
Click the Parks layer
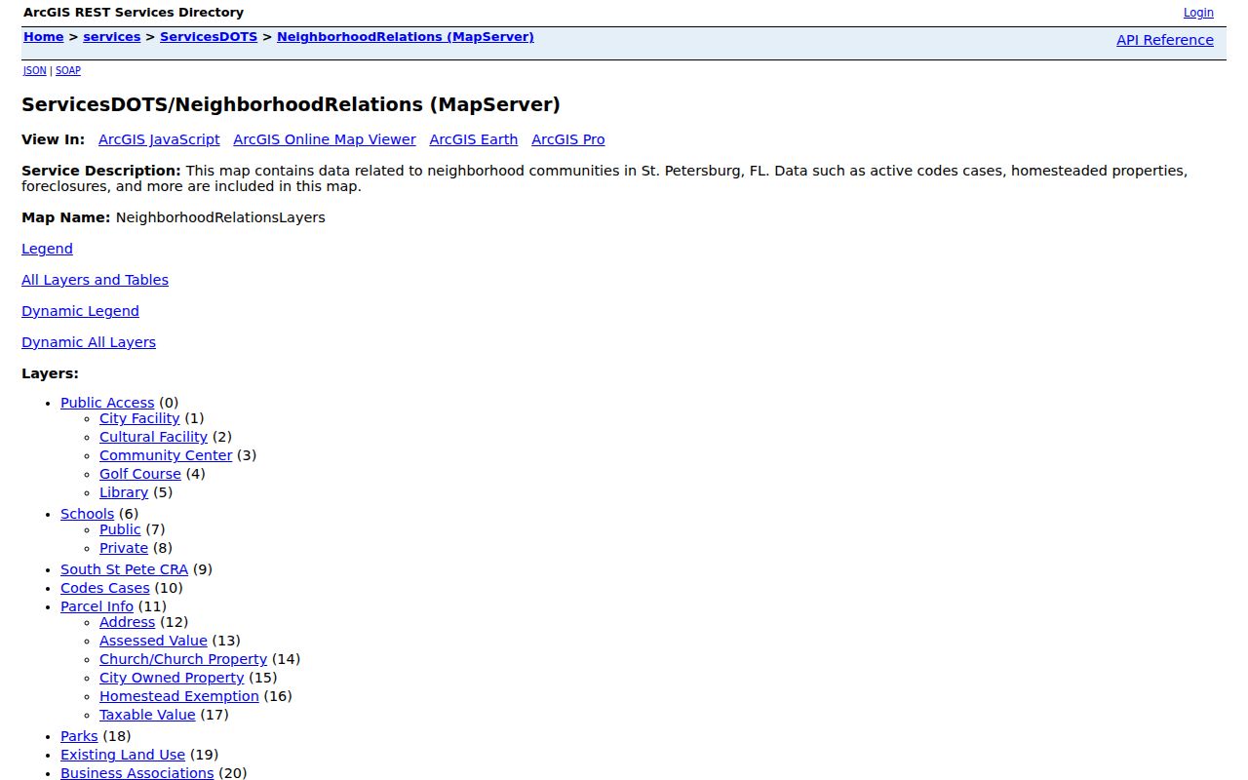click(79, 736)
